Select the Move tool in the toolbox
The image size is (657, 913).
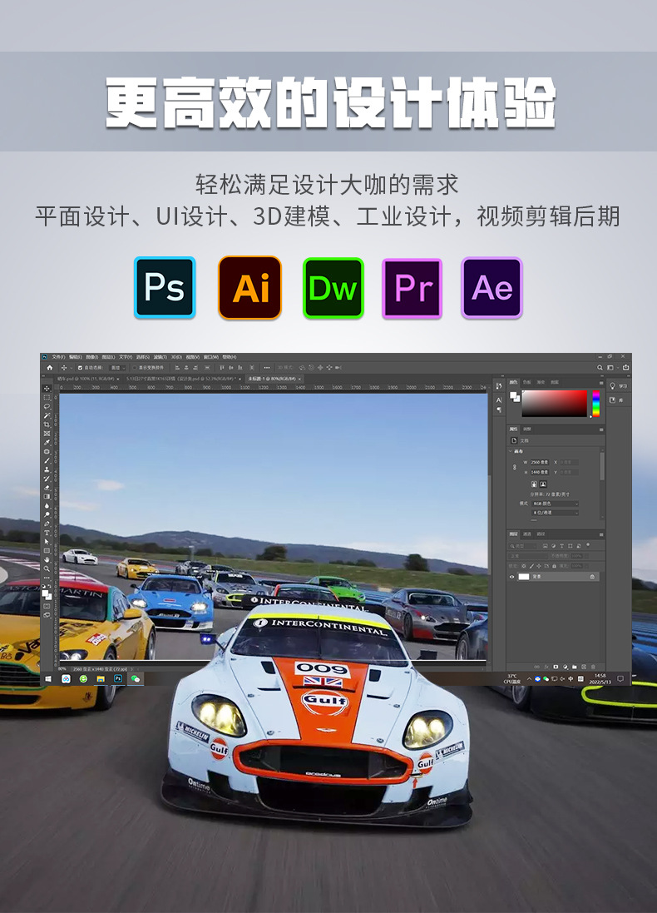pos(47,389)
